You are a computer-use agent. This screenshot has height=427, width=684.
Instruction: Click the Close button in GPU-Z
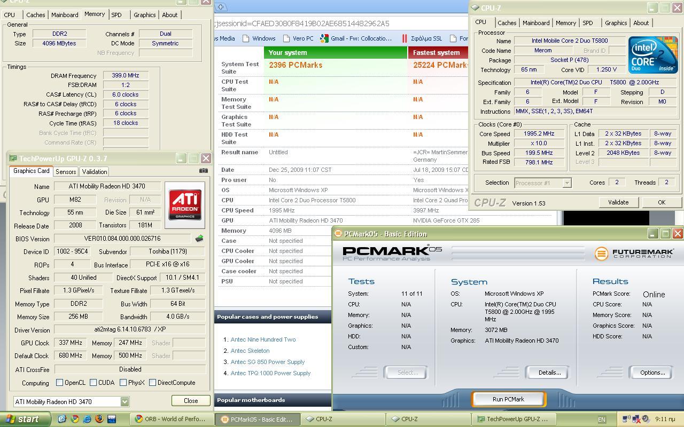click(x=191, y=401)
